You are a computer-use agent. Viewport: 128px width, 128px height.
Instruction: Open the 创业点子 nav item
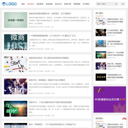[58, 4]
